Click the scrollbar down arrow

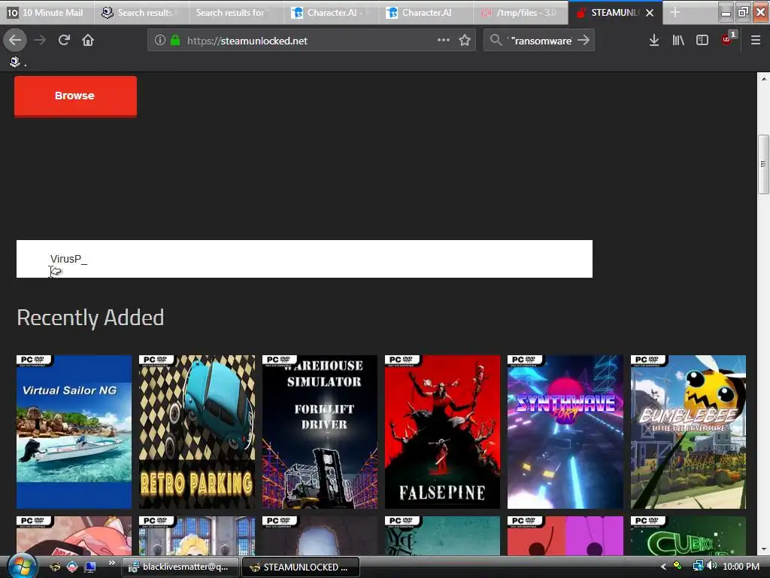coord(763,549)
